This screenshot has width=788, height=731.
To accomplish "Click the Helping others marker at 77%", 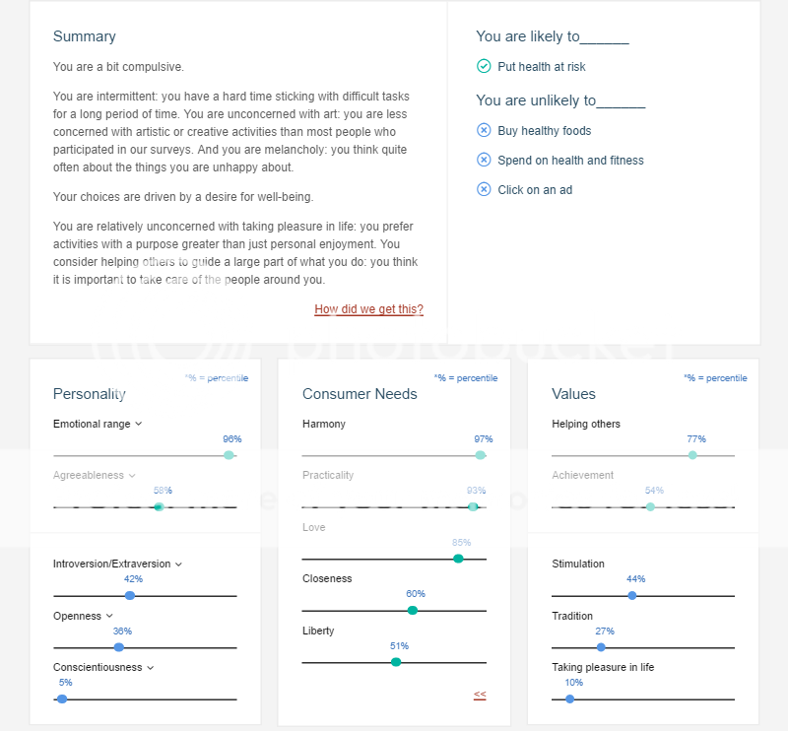I will [692, 455].
